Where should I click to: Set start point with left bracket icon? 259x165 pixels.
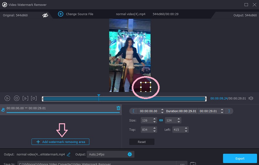click(133, 111)
